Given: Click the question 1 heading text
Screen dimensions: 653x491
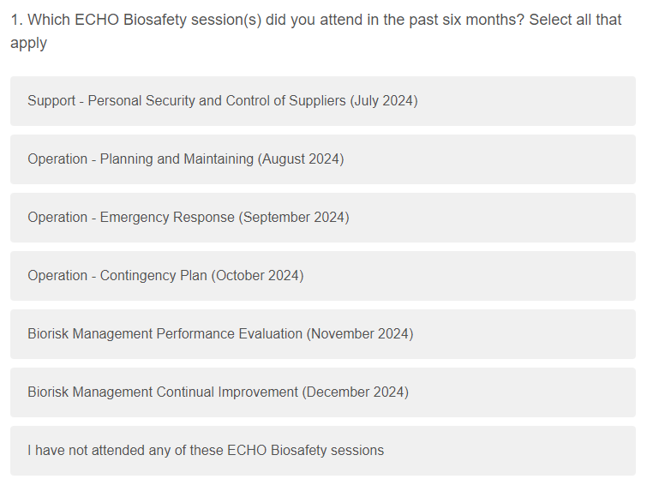Looking at the screenshot, I should coord(315,21).
